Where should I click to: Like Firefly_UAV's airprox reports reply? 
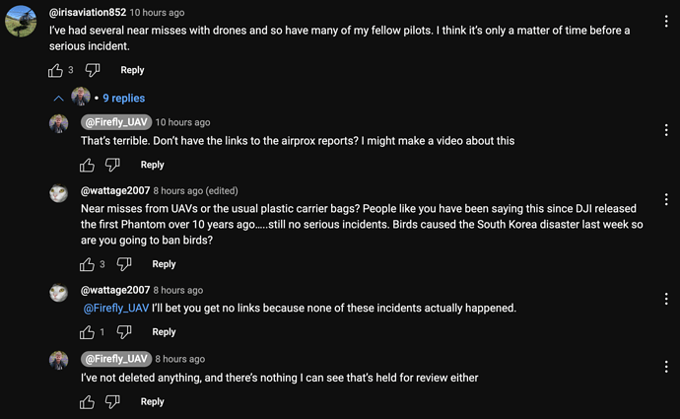tap(87, 165)
